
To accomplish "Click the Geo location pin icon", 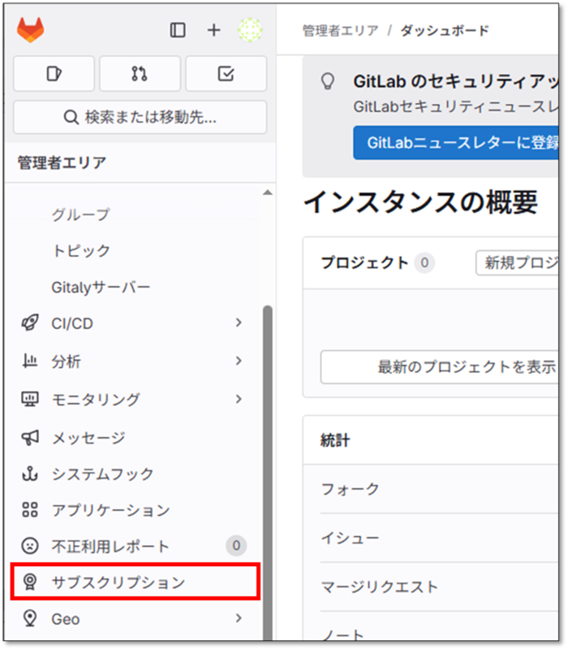I will click(x=30, y=618).
